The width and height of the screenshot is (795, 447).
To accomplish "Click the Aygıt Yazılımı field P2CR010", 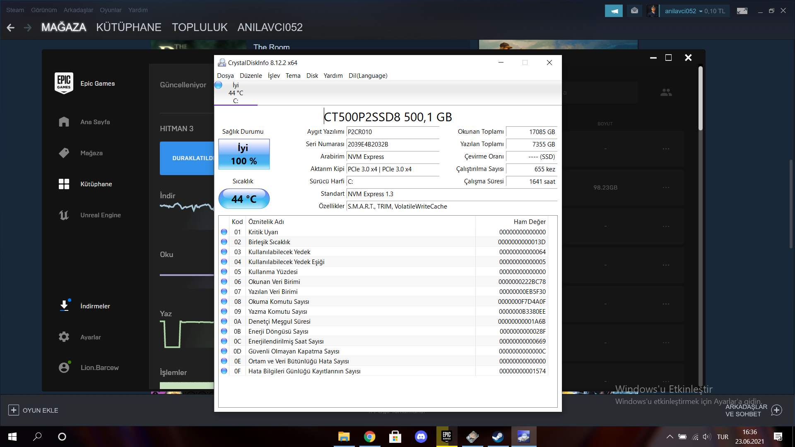I will [x=393, y=132].
